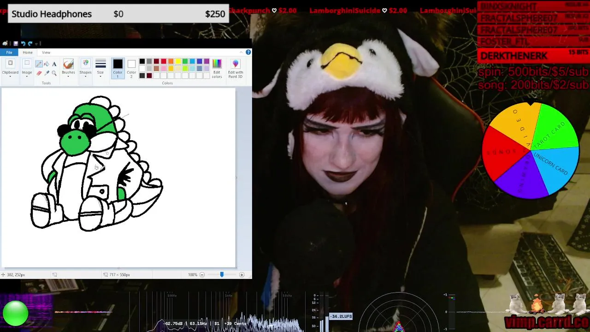
Task: Select the Pencil tool in Paint
Action: click(x=39, y=64)
